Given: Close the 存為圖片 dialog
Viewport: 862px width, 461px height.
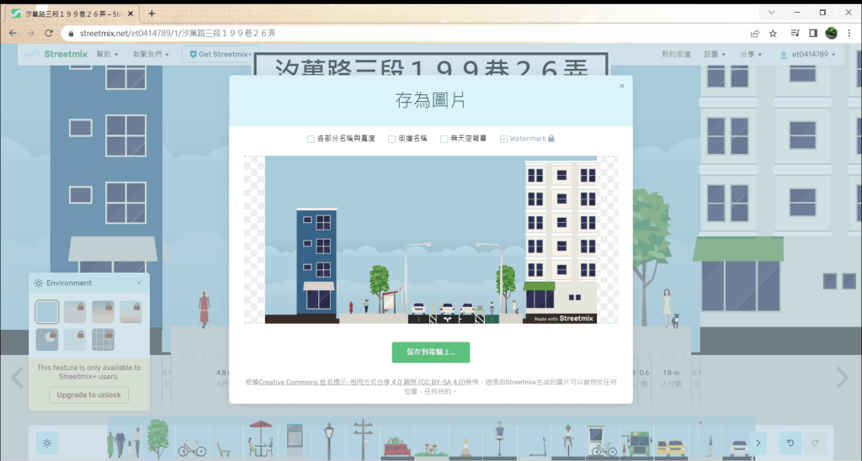Looking at the screenshot, I should point(622,86).
